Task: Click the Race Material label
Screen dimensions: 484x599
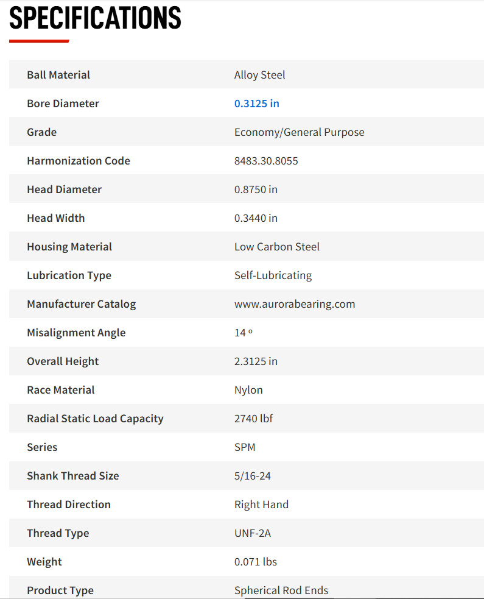Action: point(61,390)
